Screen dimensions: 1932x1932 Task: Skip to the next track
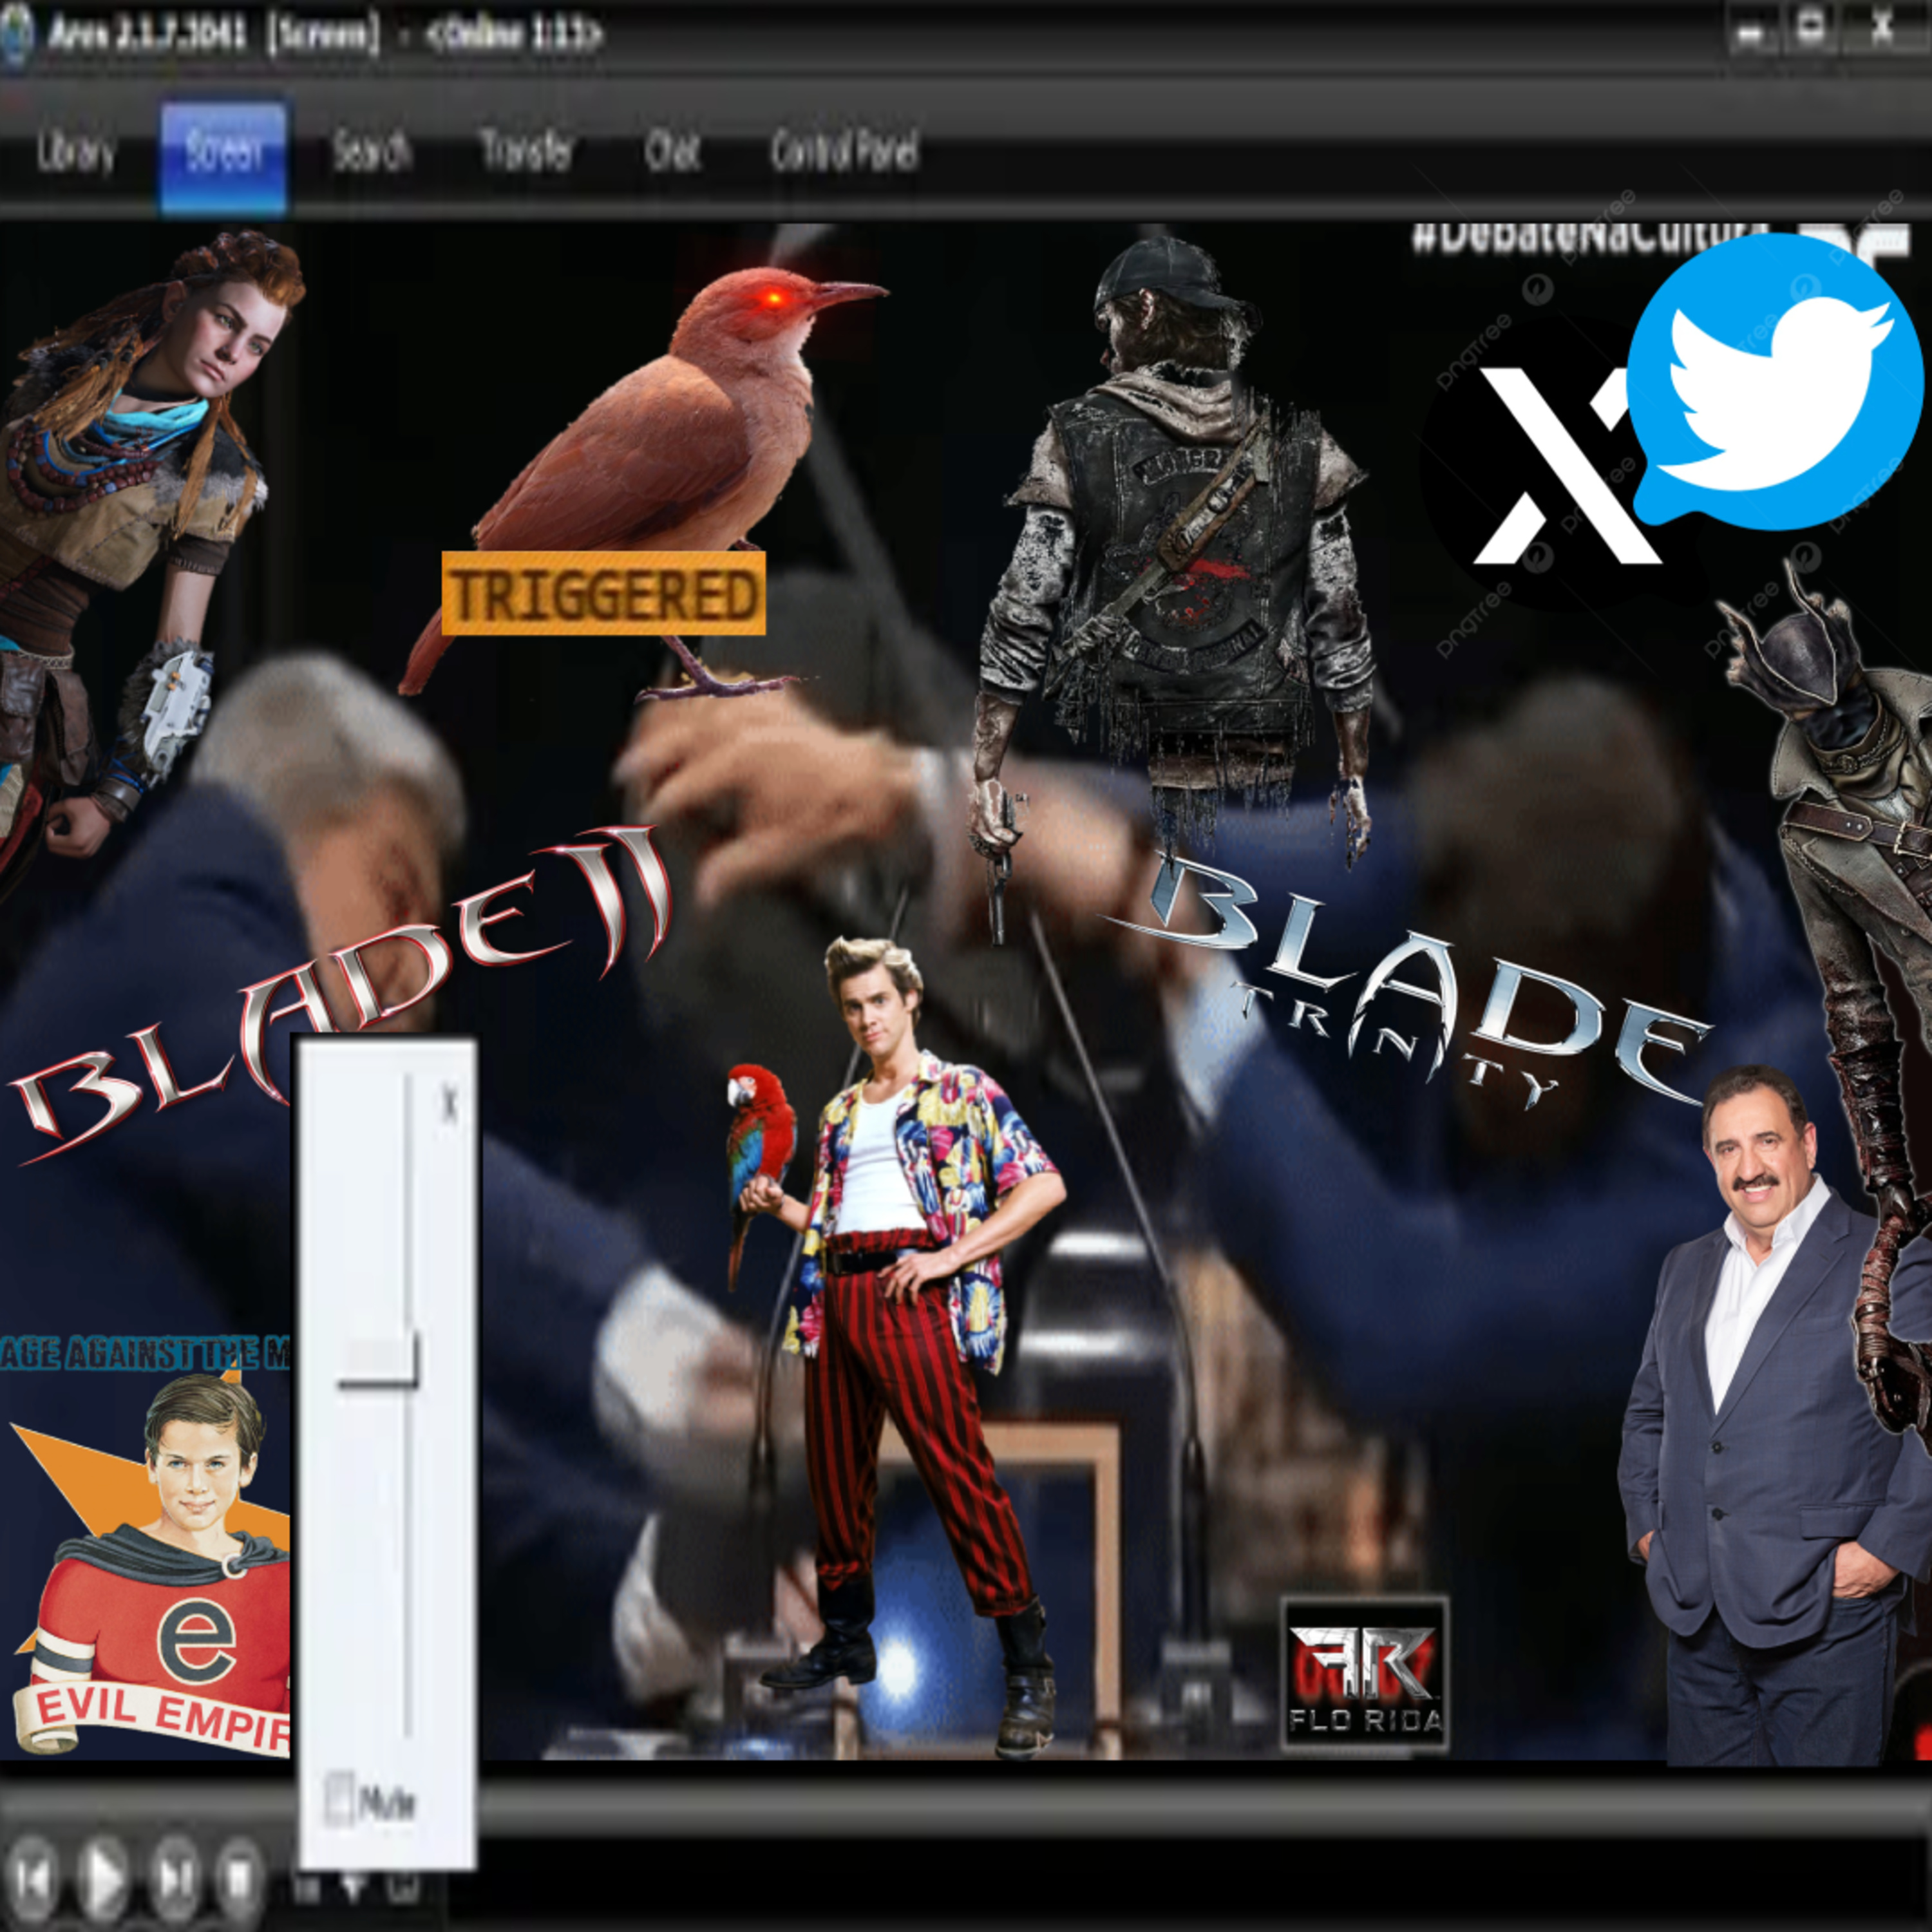point(176,1878)
